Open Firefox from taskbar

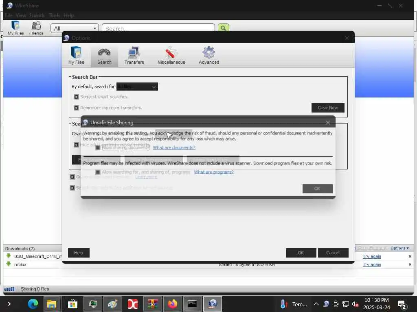pyautogui.click(x=172, y=304)
